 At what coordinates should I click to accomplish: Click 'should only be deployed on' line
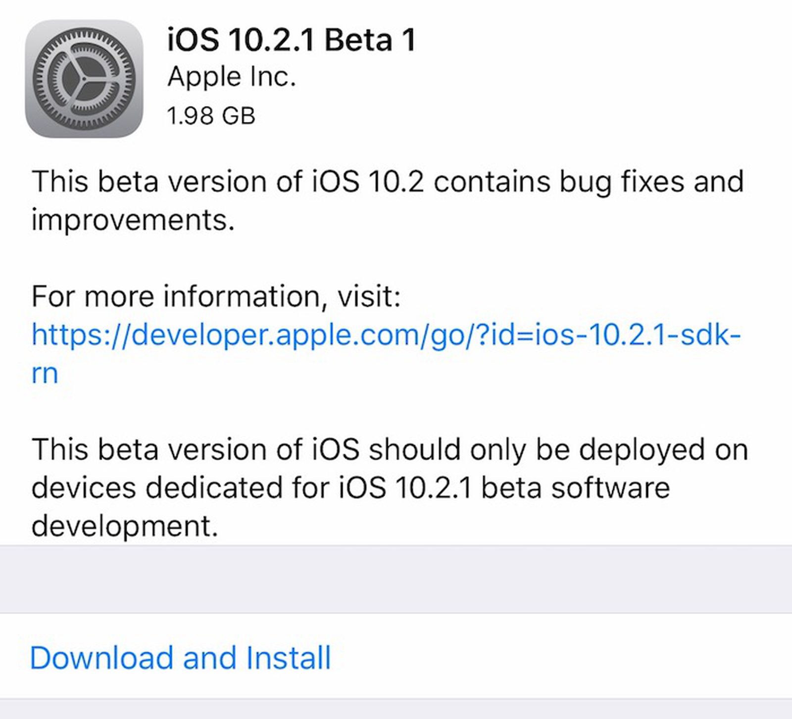[557, 449]
